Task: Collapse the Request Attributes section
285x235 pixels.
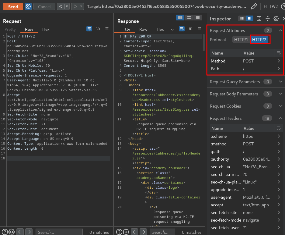Action: pyautogui.click(x=281, y=30)
